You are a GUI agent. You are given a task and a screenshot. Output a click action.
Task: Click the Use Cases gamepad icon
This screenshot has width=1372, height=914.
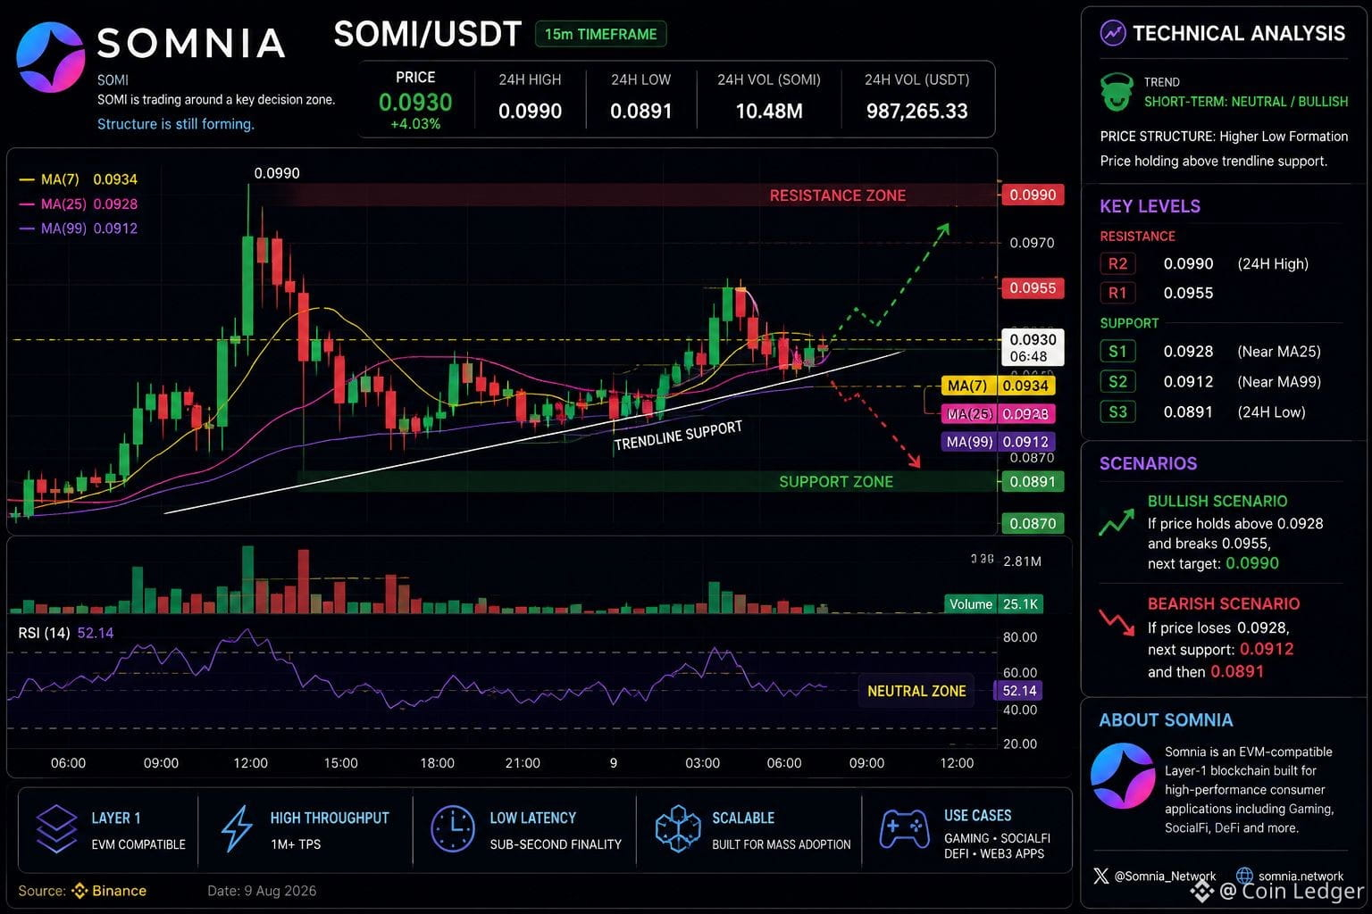click(905, 828)
